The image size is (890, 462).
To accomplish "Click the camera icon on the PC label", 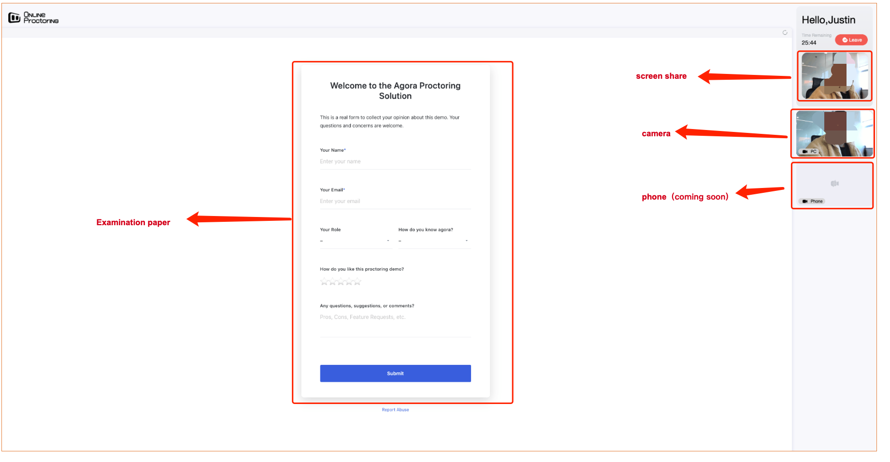I will coord(805,152).
